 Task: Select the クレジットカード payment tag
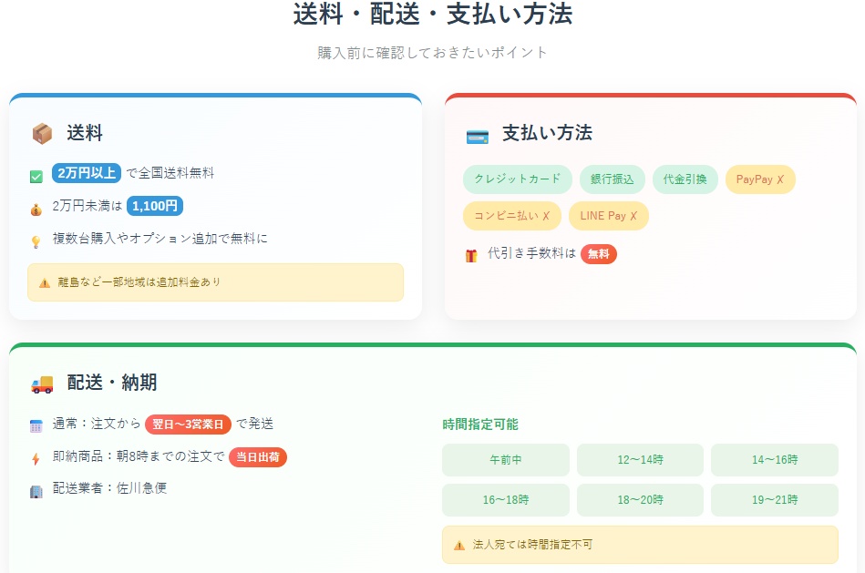[518, 179]
